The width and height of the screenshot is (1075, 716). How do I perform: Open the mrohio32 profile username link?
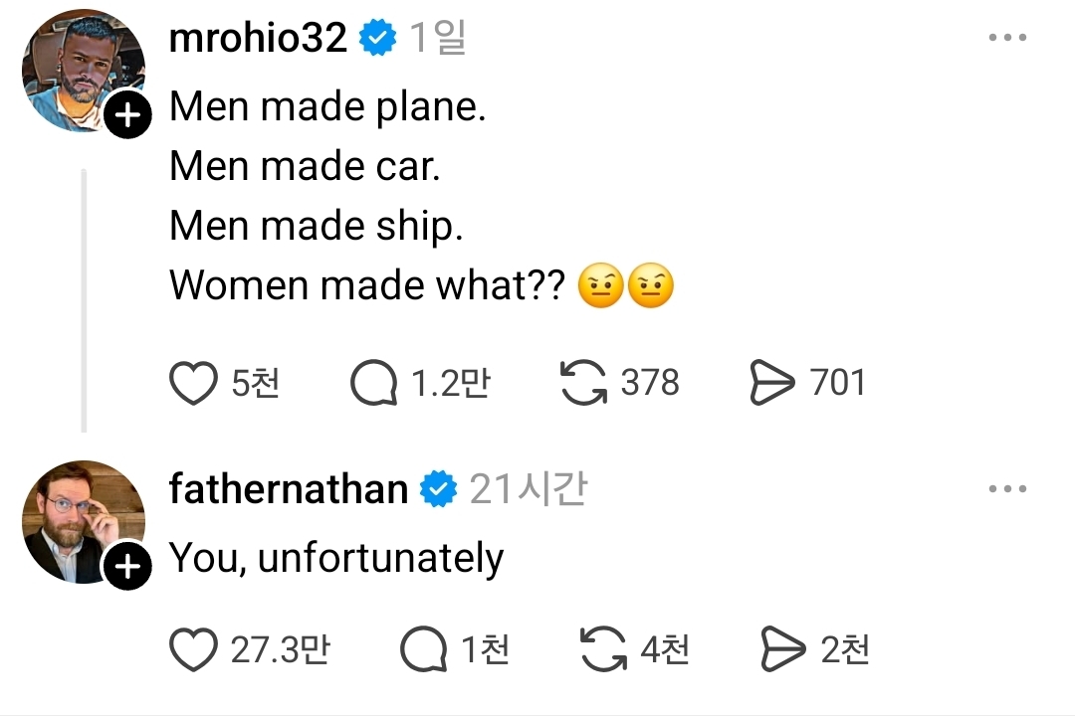pyautogui.click(x=258, y=38)
